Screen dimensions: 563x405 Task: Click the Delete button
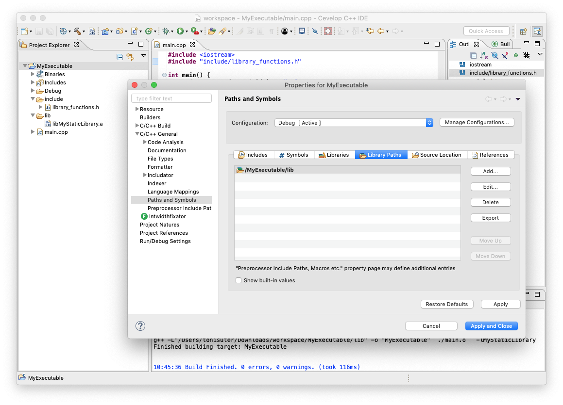click(491, 202)
